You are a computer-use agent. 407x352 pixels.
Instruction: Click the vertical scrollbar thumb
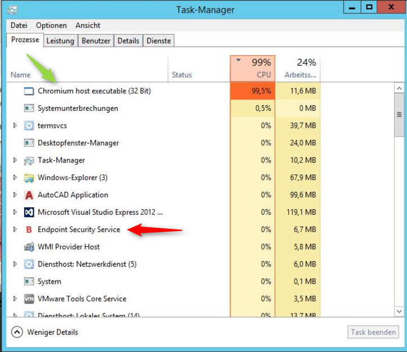399,115
